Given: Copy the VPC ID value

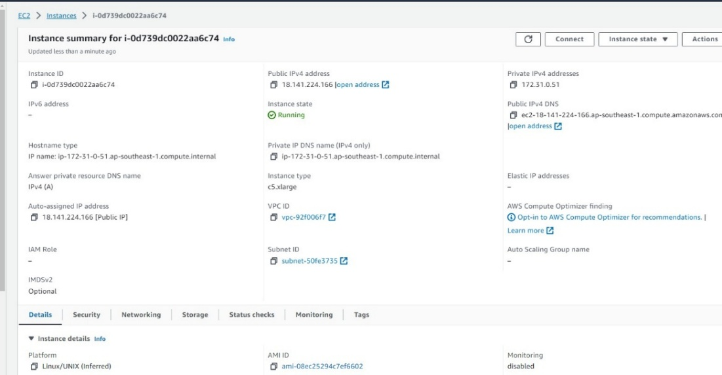Looking at the screenshot, I should 274,218.
